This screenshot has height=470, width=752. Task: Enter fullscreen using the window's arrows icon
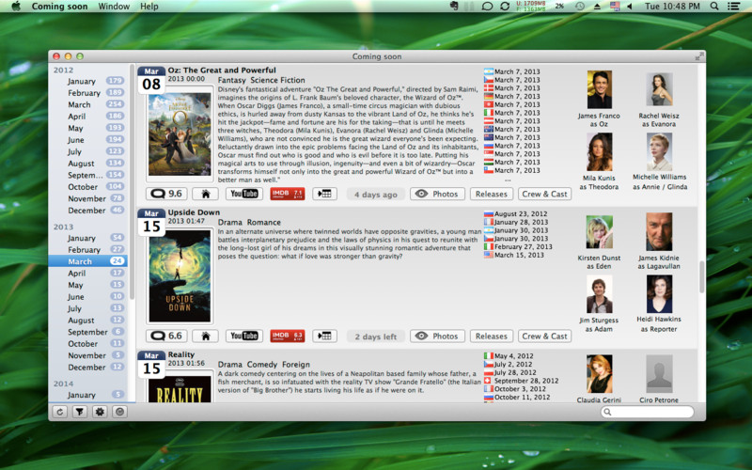698,56
